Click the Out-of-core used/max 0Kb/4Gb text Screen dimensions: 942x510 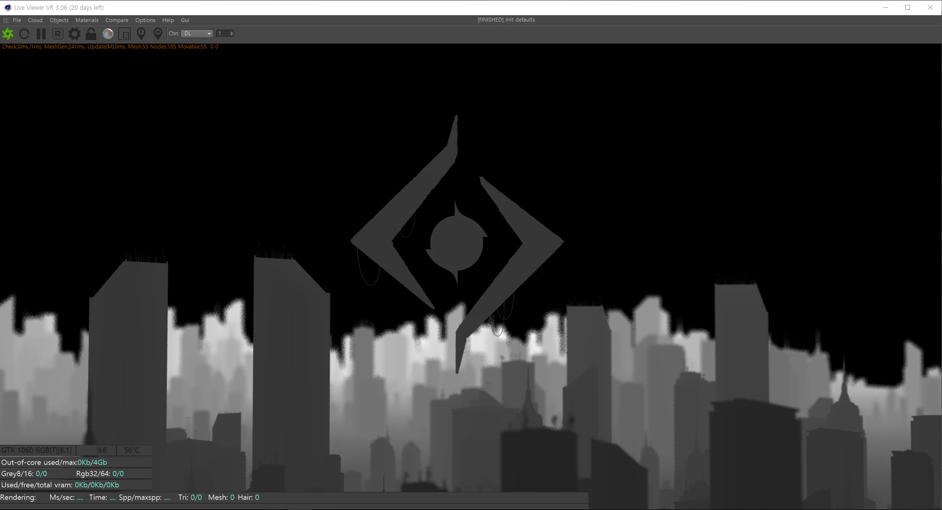tap(54, 462)
